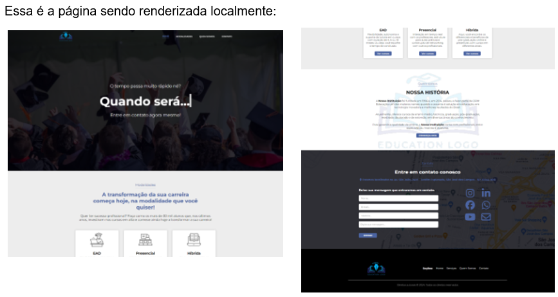Select Contato in the top navigation
558x297 pixels.
point(227,36)
